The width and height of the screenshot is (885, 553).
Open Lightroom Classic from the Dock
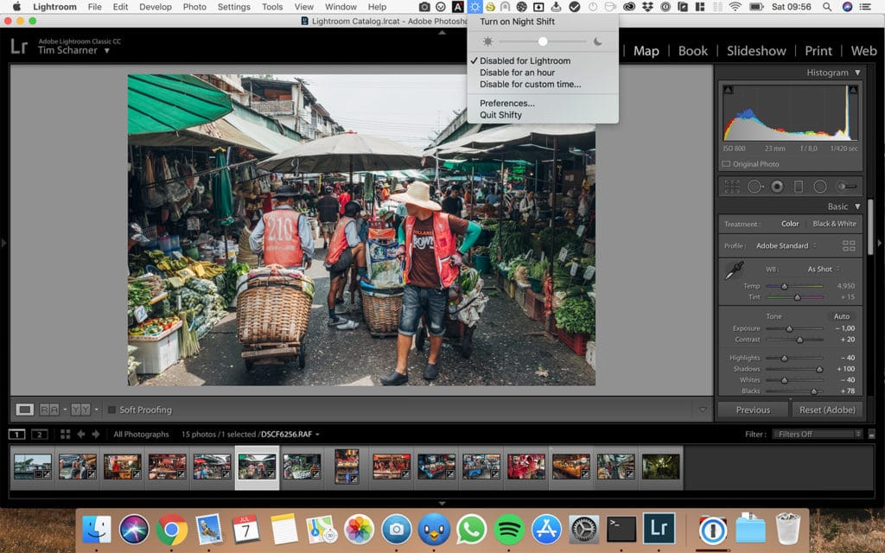coord(659,529)
